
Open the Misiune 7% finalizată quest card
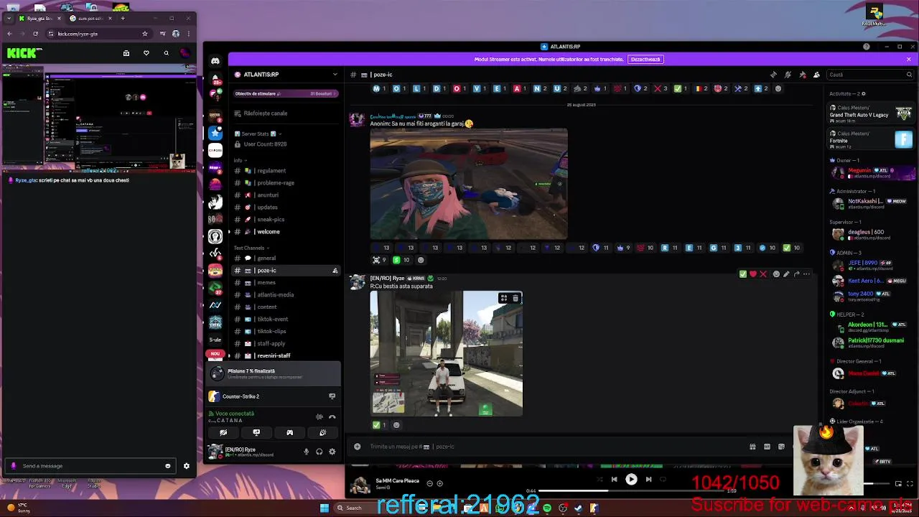pyautogui.click(x=274, y=373)
